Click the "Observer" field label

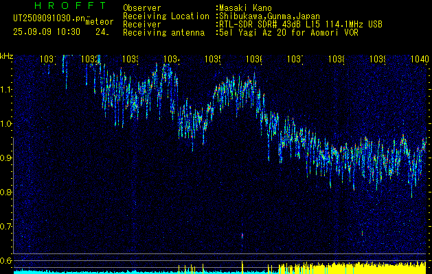[142, 8]
